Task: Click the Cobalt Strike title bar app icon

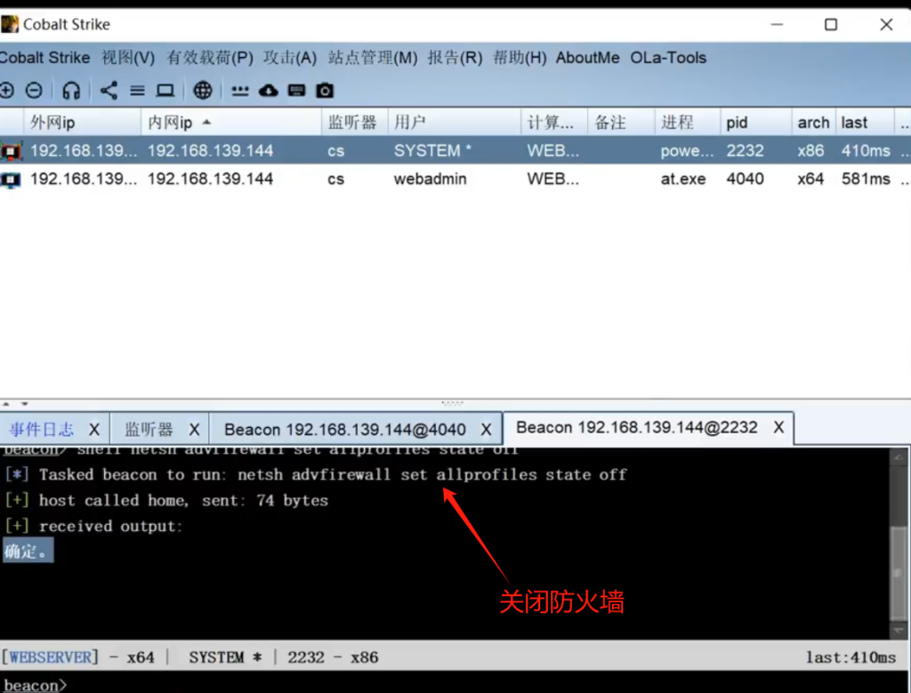Action: [x=9, y=24]
